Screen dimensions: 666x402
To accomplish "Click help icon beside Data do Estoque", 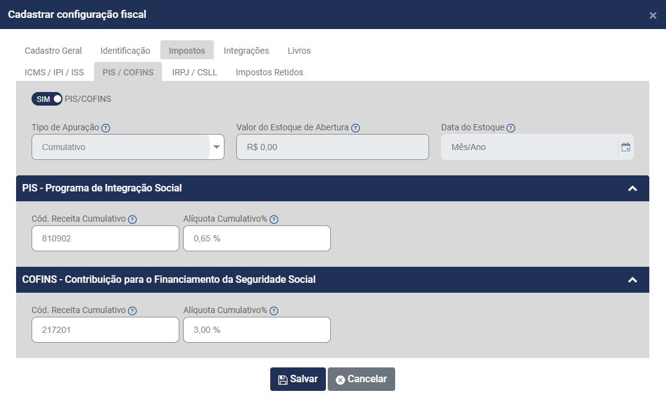I will coord(511,128).
